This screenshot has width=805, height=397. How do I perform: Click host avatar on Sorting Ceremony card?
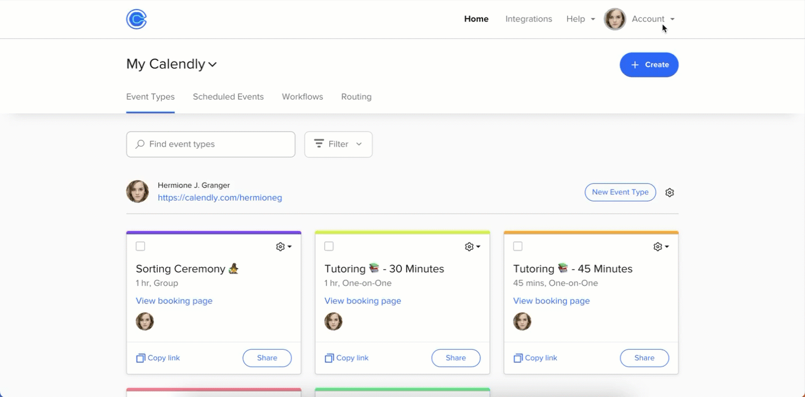tap(145, 321)
